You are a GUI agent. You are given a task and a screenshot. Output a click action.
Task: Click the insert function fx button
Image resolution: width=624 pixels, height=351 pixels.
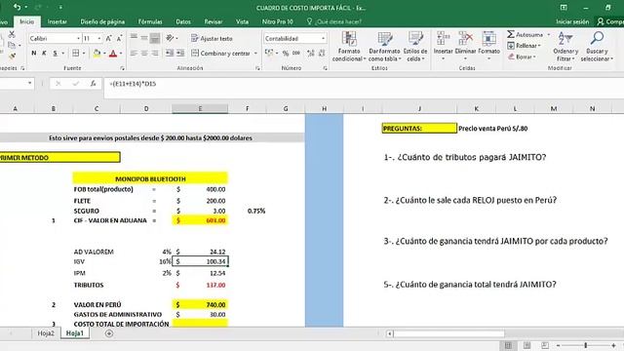(93, 84)
